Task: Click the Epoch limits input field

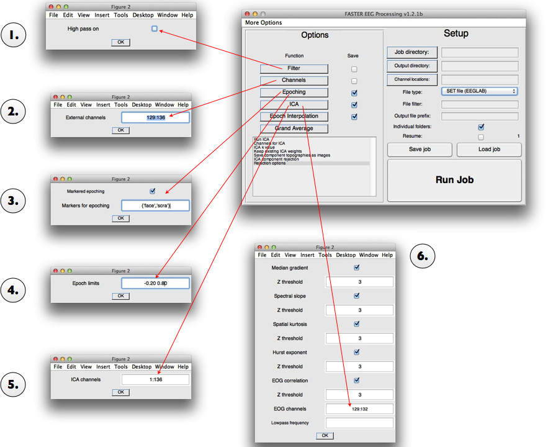Action: (x=156, y=283)
